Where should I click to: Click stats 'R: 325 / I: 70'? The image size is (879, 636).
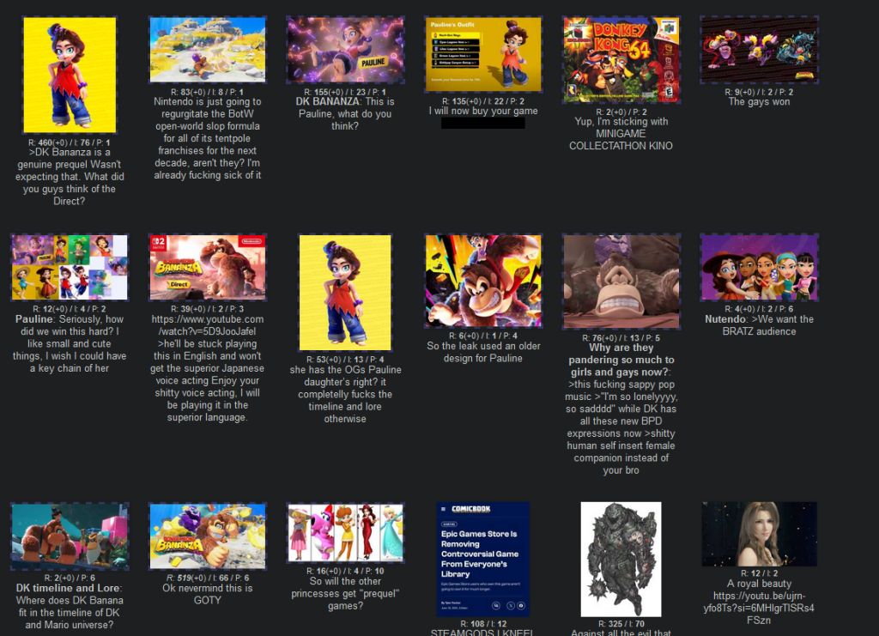point(621,624)
